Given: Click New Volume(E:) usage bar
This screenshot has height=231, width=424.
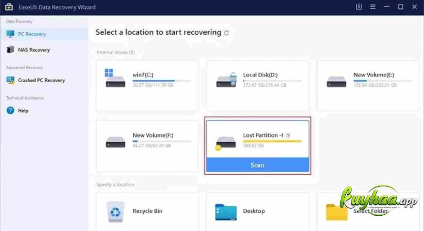Looking at the screenshot, I should [383, 81].
